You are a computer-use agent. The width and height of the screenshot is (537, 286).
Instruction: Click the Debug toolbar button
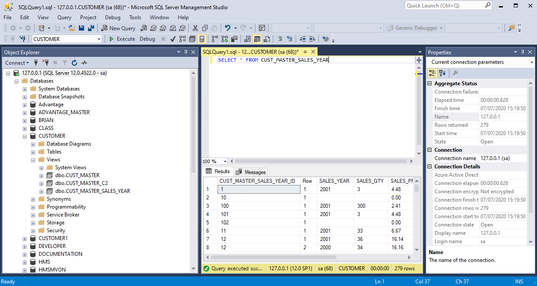pos(147,39)
